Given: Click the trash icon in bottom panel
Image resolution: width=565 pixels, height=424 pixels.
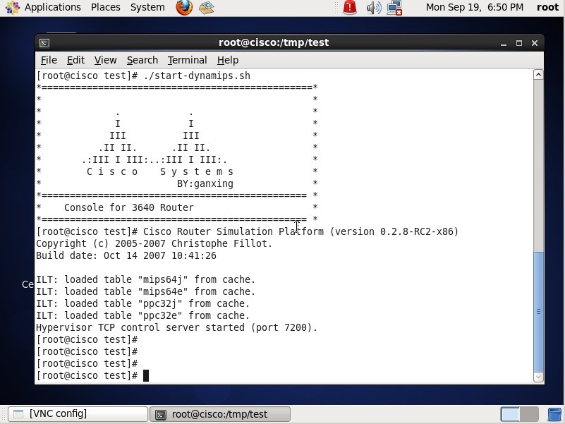Looking at the screenshot, I should point(555,414).
